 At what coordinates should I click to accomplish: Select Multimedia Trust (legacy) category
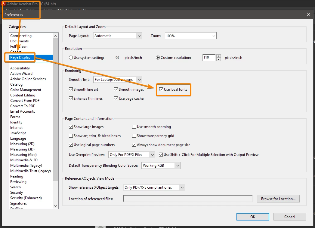[x=30, y=171]
